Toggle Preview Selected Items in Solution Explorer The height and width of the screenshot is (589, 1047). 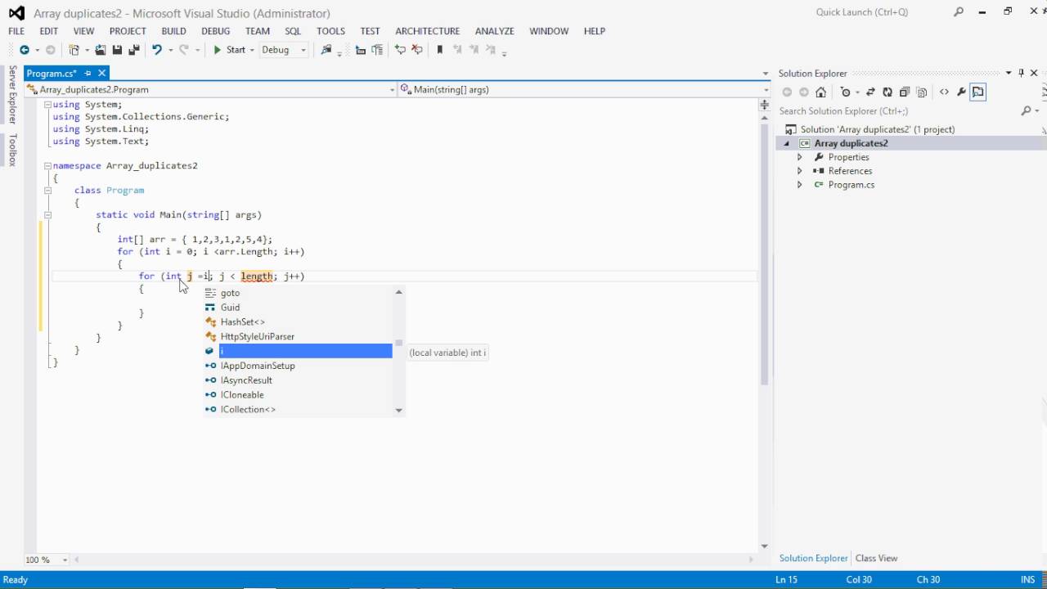(x=978, y=92)
